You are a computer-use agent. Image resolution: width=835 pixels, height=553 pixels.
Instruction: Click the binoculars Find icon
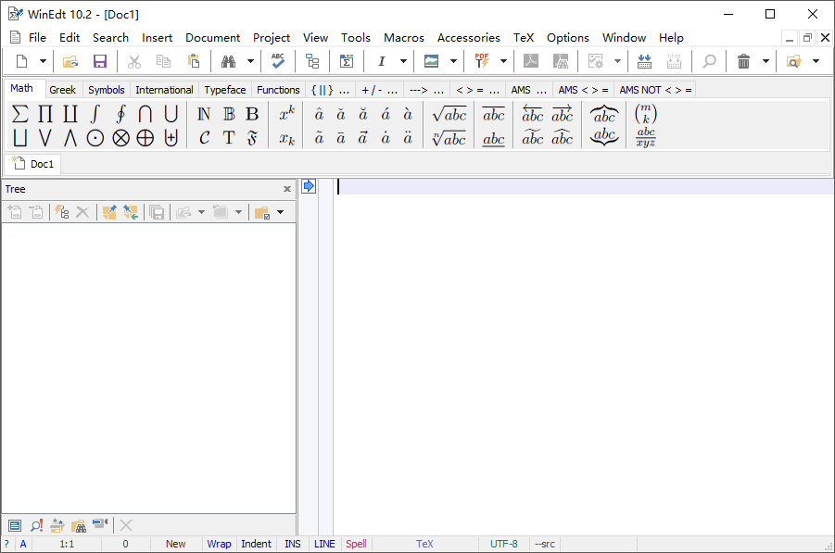[x=228, y=61]
